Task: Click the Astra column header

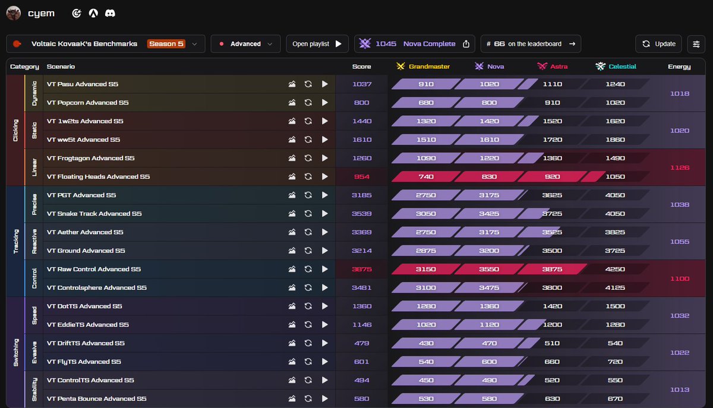Action: point(553,67)
